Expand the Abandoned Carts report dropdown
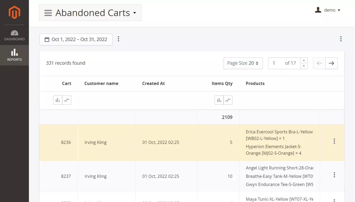 pyautogui.click(x=90, y=13)
